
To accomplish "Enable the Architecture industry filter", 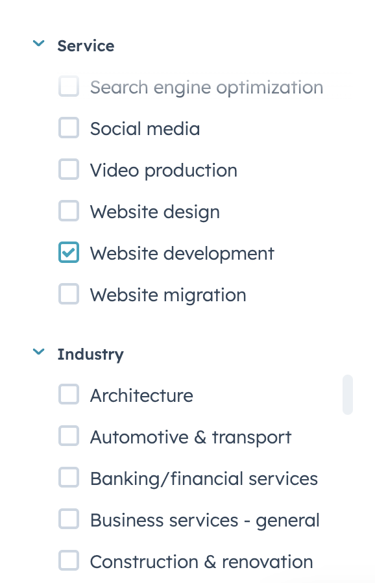I will click(69, 394).
